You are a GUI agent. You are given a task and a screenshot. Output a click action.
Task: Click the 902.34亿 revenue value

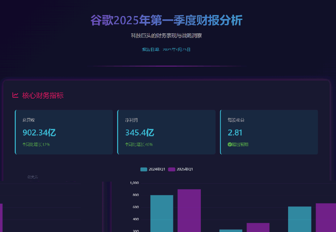pyautogui.click(x=39, y=133)
